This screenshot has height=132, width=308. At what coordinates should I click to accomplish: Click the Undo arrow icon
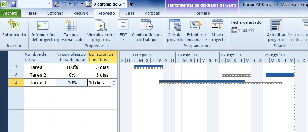click(x=64, y=4)
